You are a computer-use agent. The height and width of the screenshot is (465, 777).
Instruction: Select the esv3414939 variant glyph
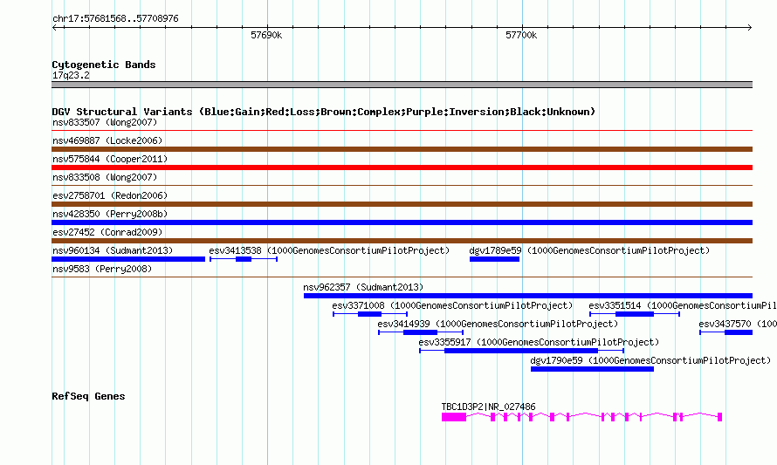coord(421,332)
